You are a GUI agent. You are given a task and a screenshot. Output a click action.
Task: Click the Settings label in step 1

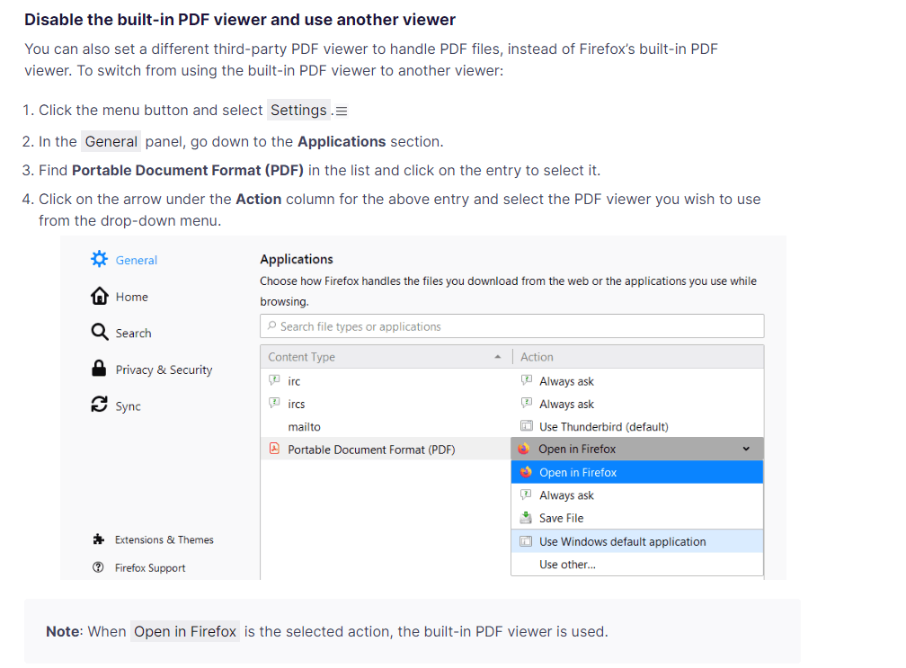point(298,110)
